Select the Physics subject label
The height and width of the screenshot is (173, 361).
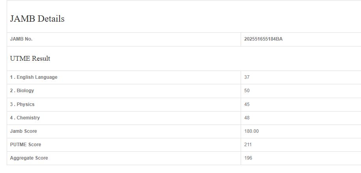22,104
